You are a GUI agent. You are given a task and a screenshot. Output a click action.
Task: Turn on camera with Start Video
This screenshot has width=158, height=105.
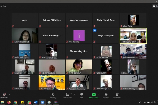[x=4, y=96]
